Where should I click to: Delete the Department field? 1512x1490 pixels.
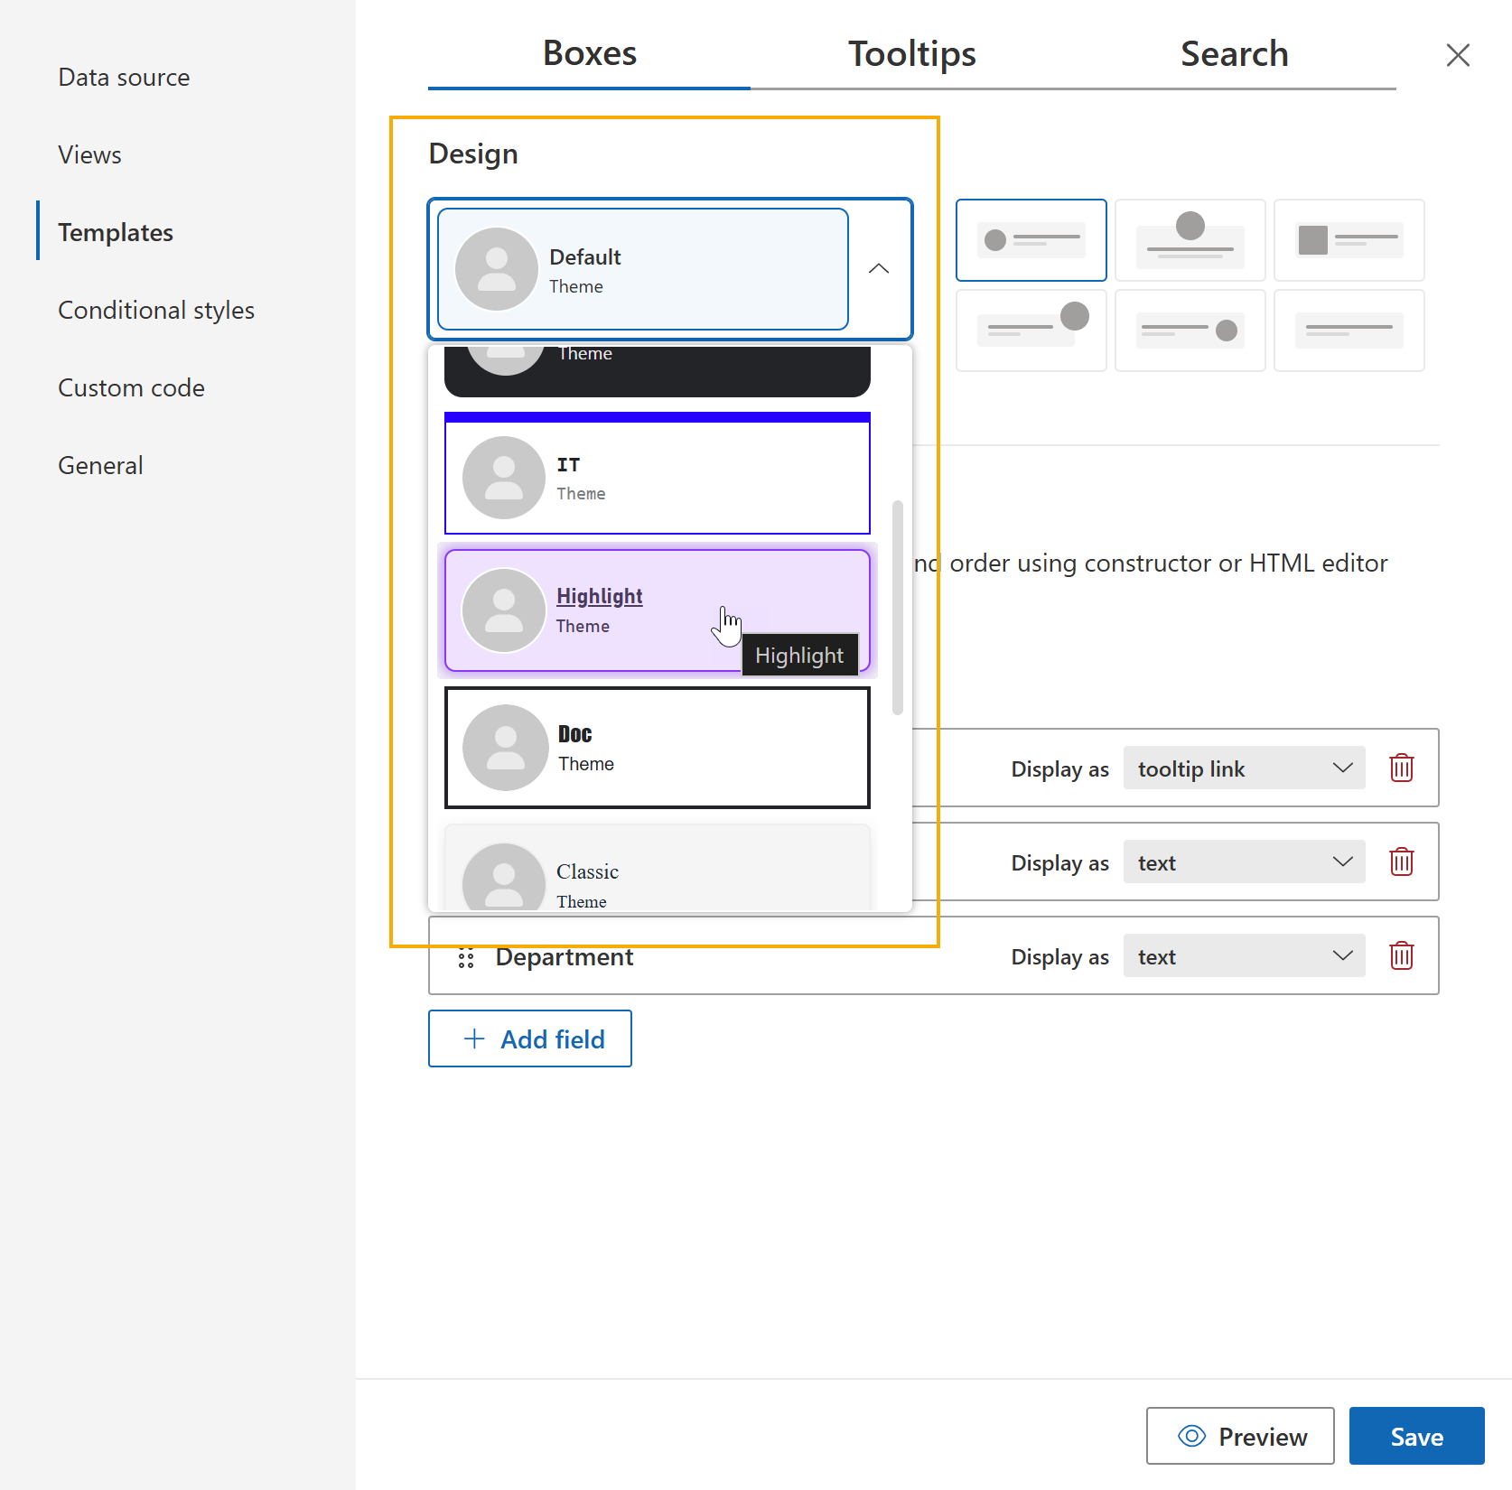(x=1401, y=955)
